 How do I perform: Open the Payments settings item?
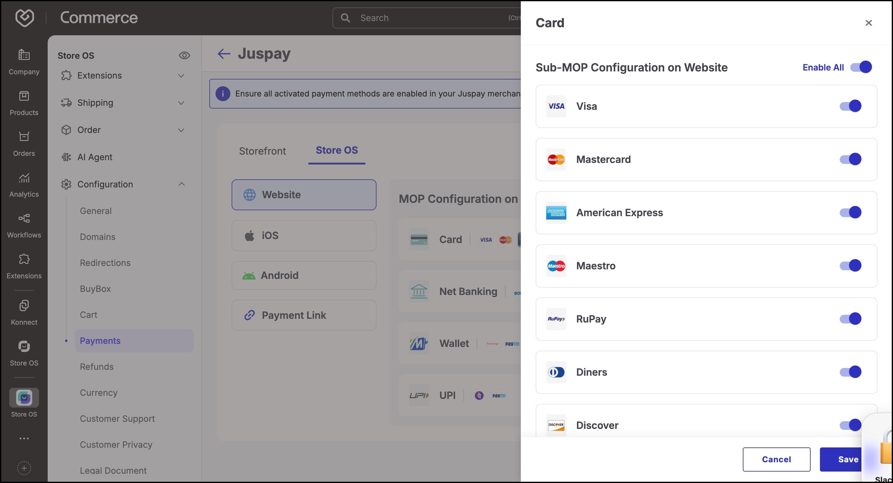(134, 341)
